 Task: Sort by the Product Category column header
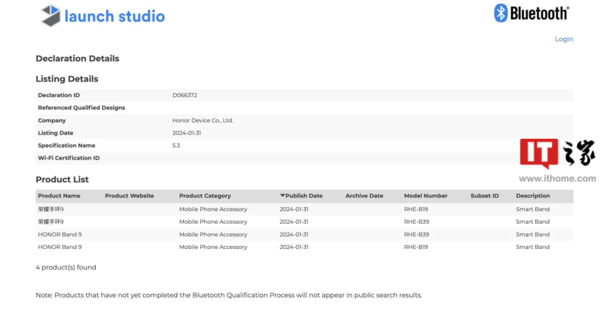click(x=205, y=196)
